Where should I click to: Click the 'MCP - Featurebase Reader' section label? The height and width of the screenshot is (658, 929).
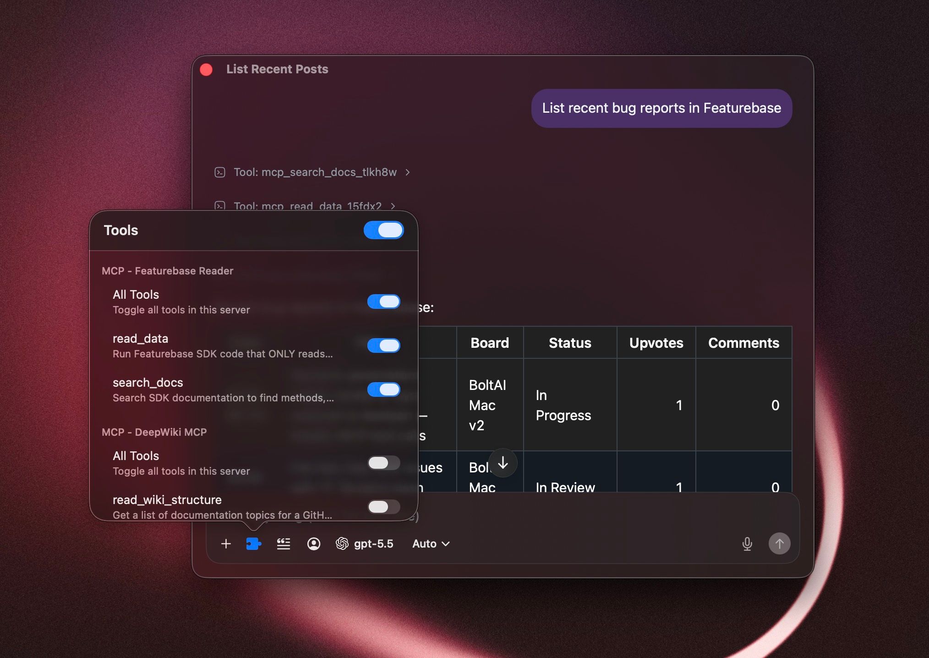(x=168, y=271)
